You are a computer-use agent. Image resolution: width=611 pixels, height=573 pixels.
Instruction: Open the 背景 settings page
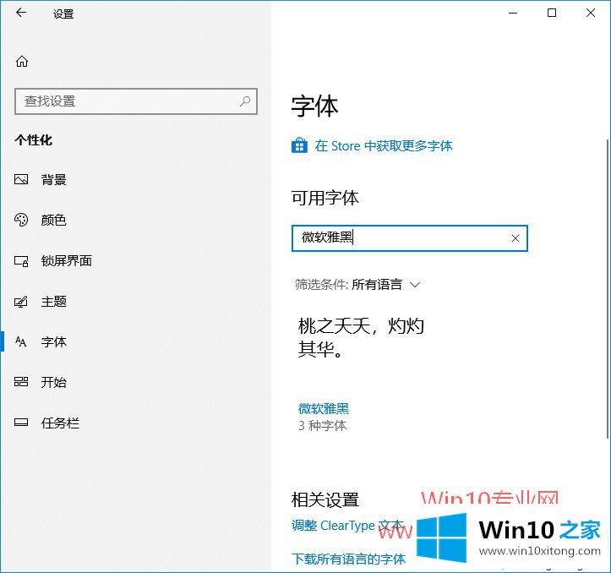point(54,179)
